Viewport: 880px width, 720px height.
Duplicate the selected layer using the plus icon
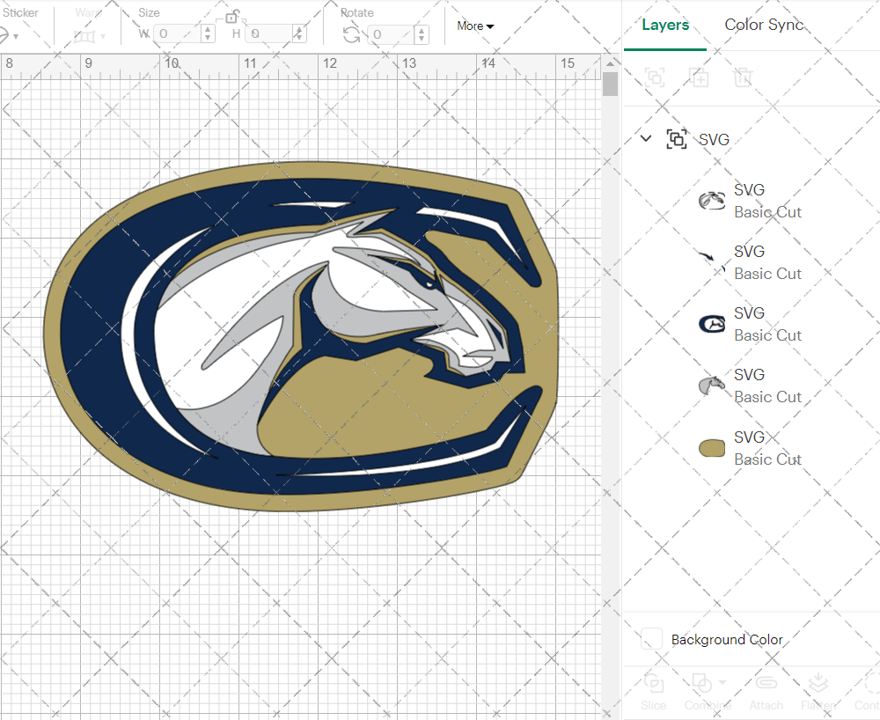click(700, 77)
